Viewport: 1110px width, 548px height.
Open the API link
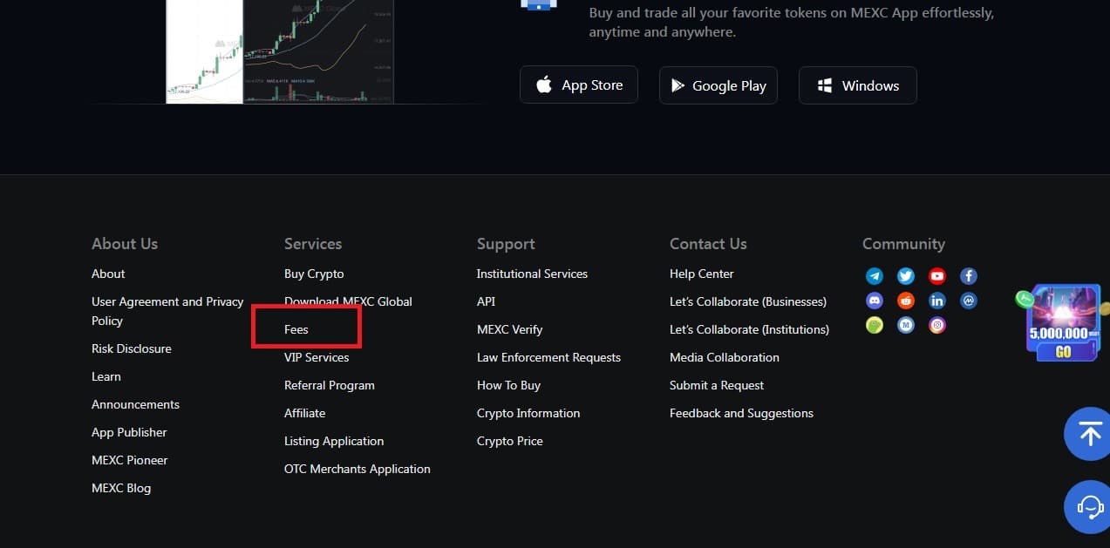486,301
